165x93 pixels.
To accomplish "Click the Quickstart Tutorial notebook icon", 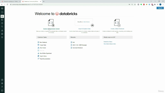I will click(51, 23).
